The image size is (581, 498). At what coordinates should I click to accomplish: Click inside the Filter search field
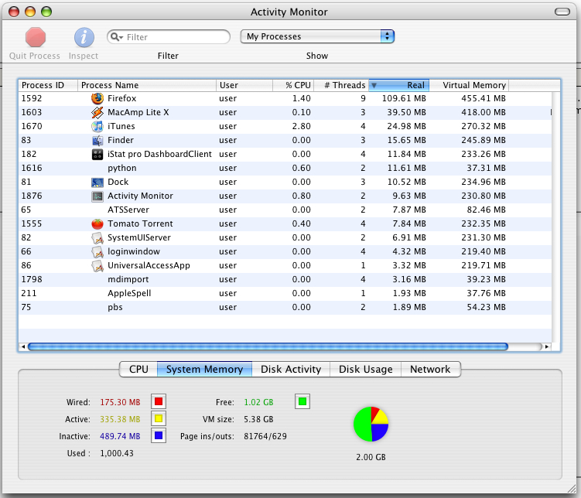[x=169, y=37]
